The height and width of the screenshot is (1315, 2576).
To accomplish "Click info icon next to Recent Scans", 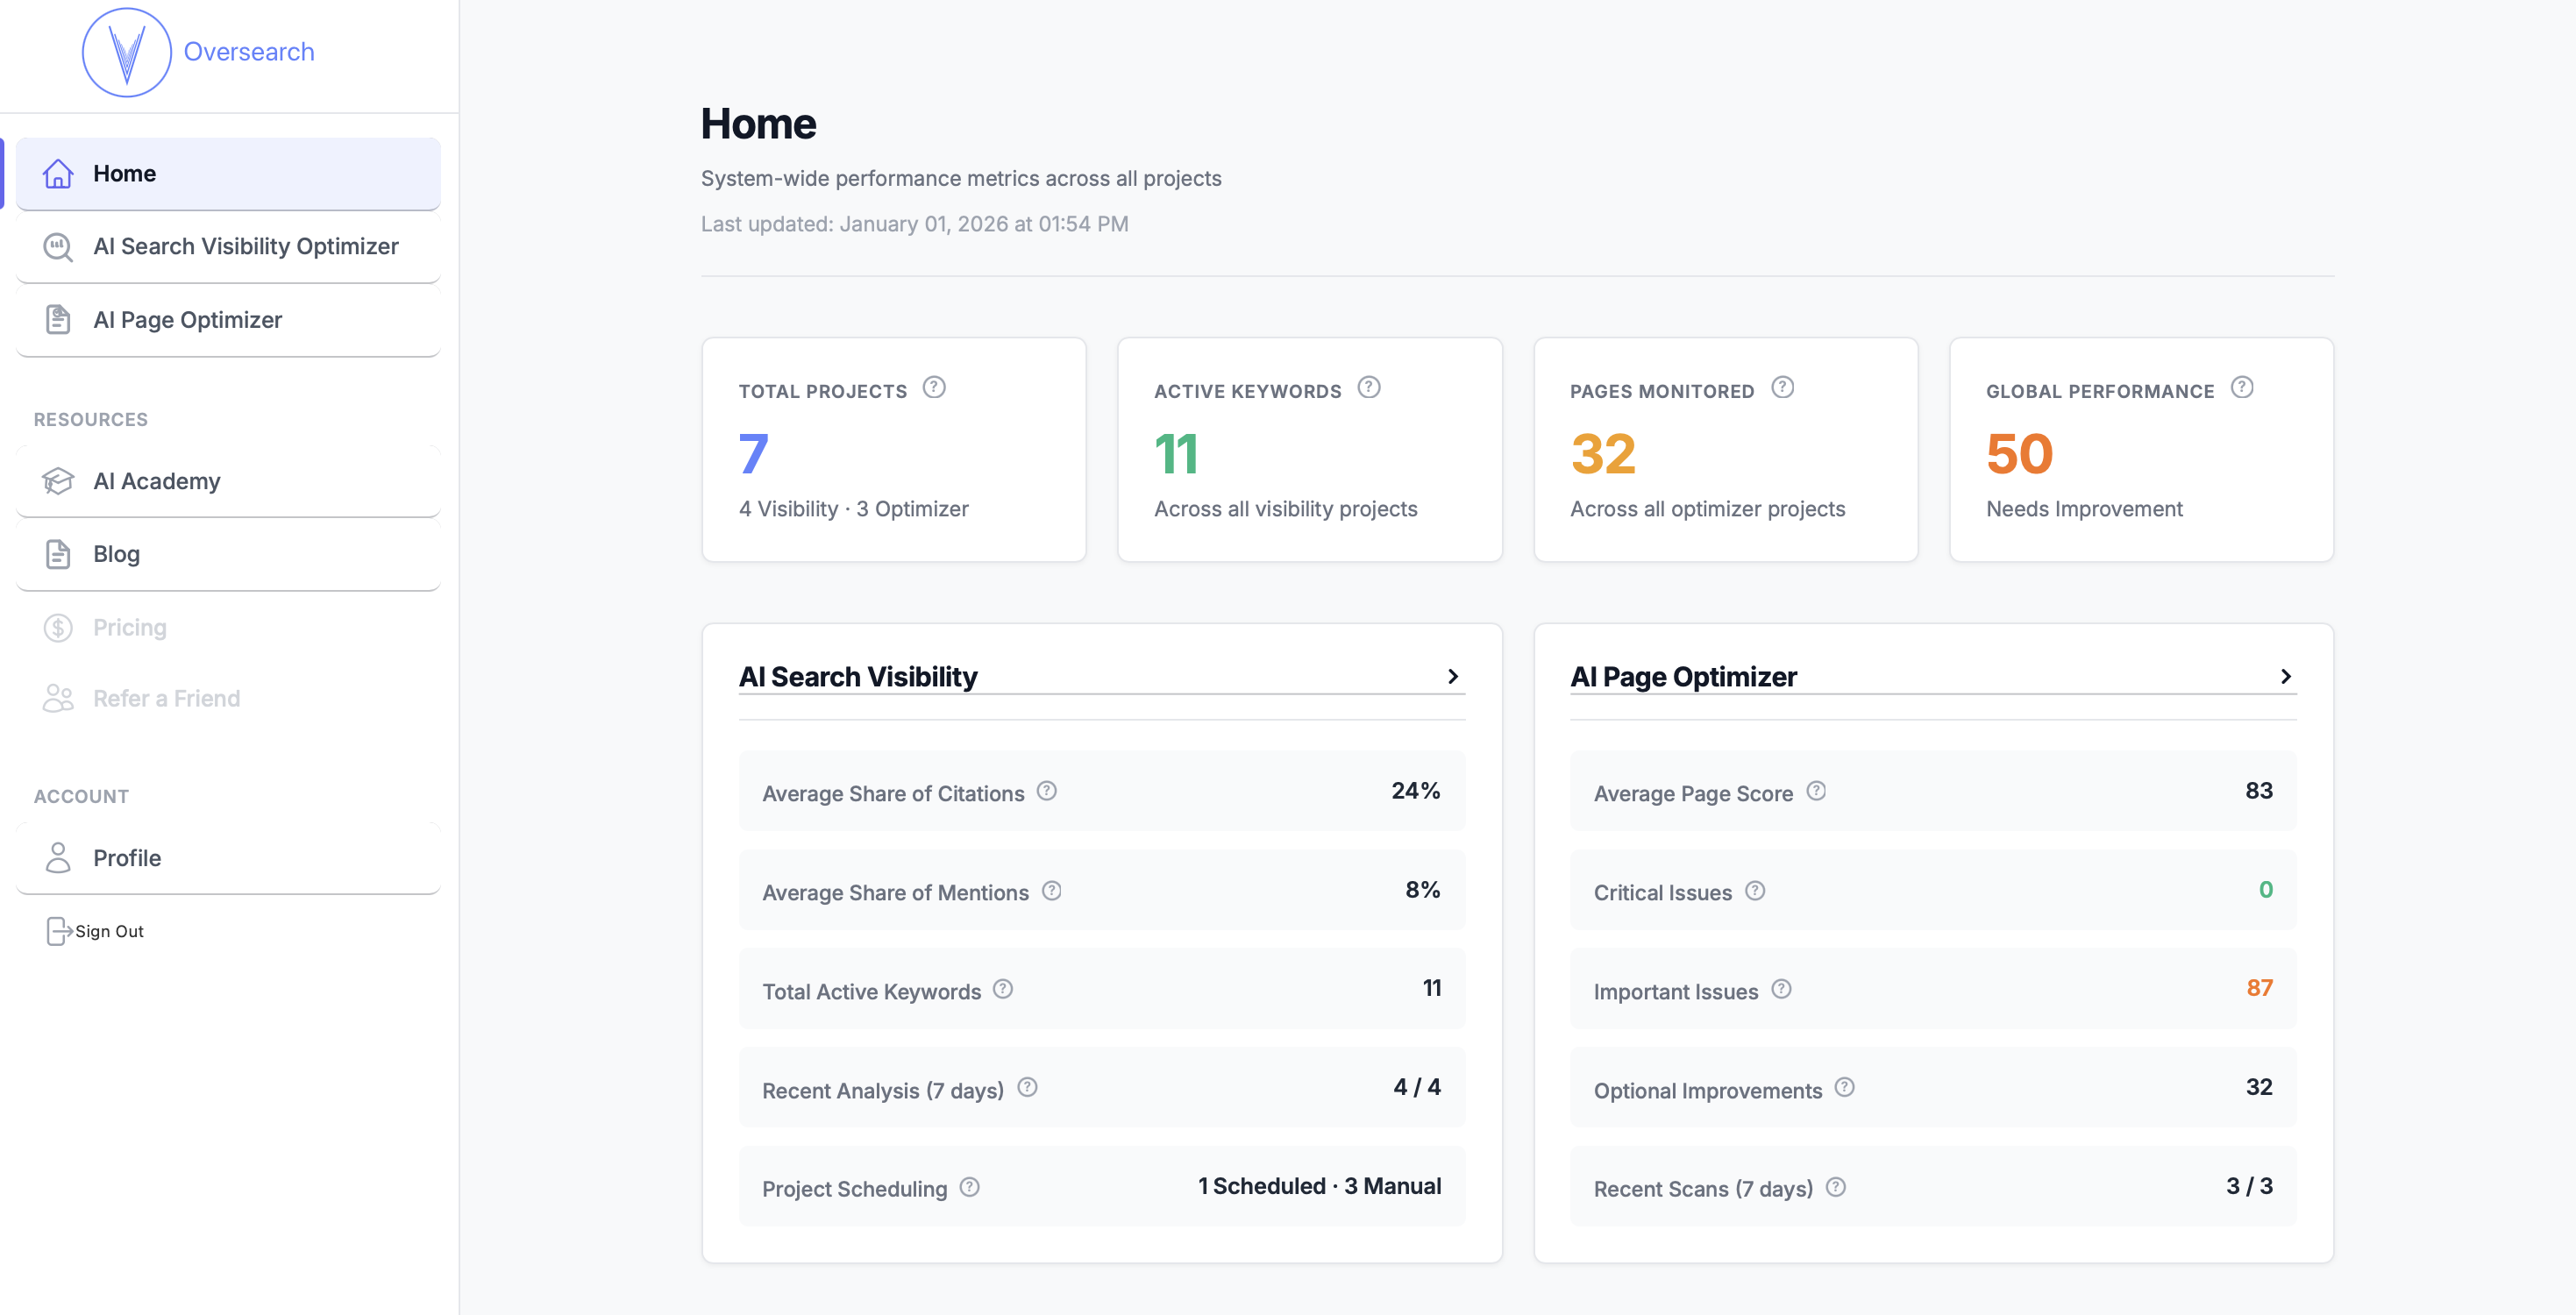I will [x=1835, y=1187].
